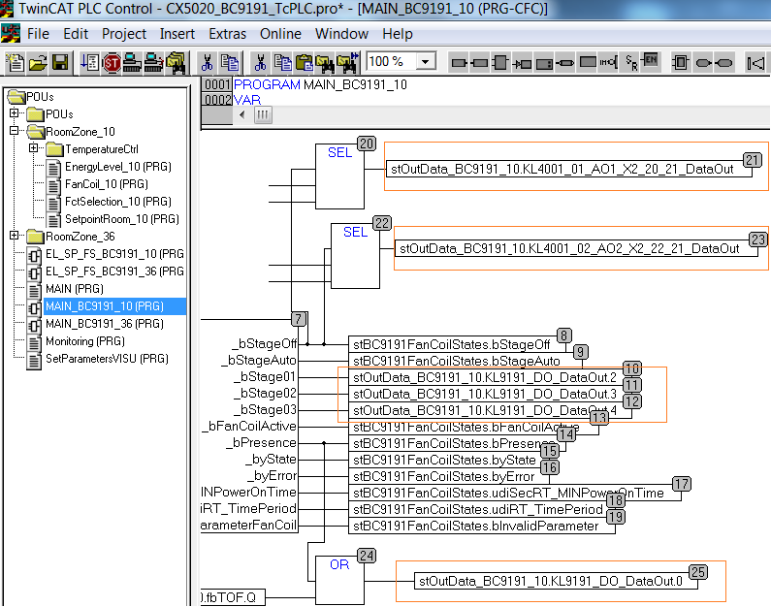The width and height of the screenshot is (771, 607).
Task: Select FctSelection_10 (PRG) in the tree
Action: 118,202
